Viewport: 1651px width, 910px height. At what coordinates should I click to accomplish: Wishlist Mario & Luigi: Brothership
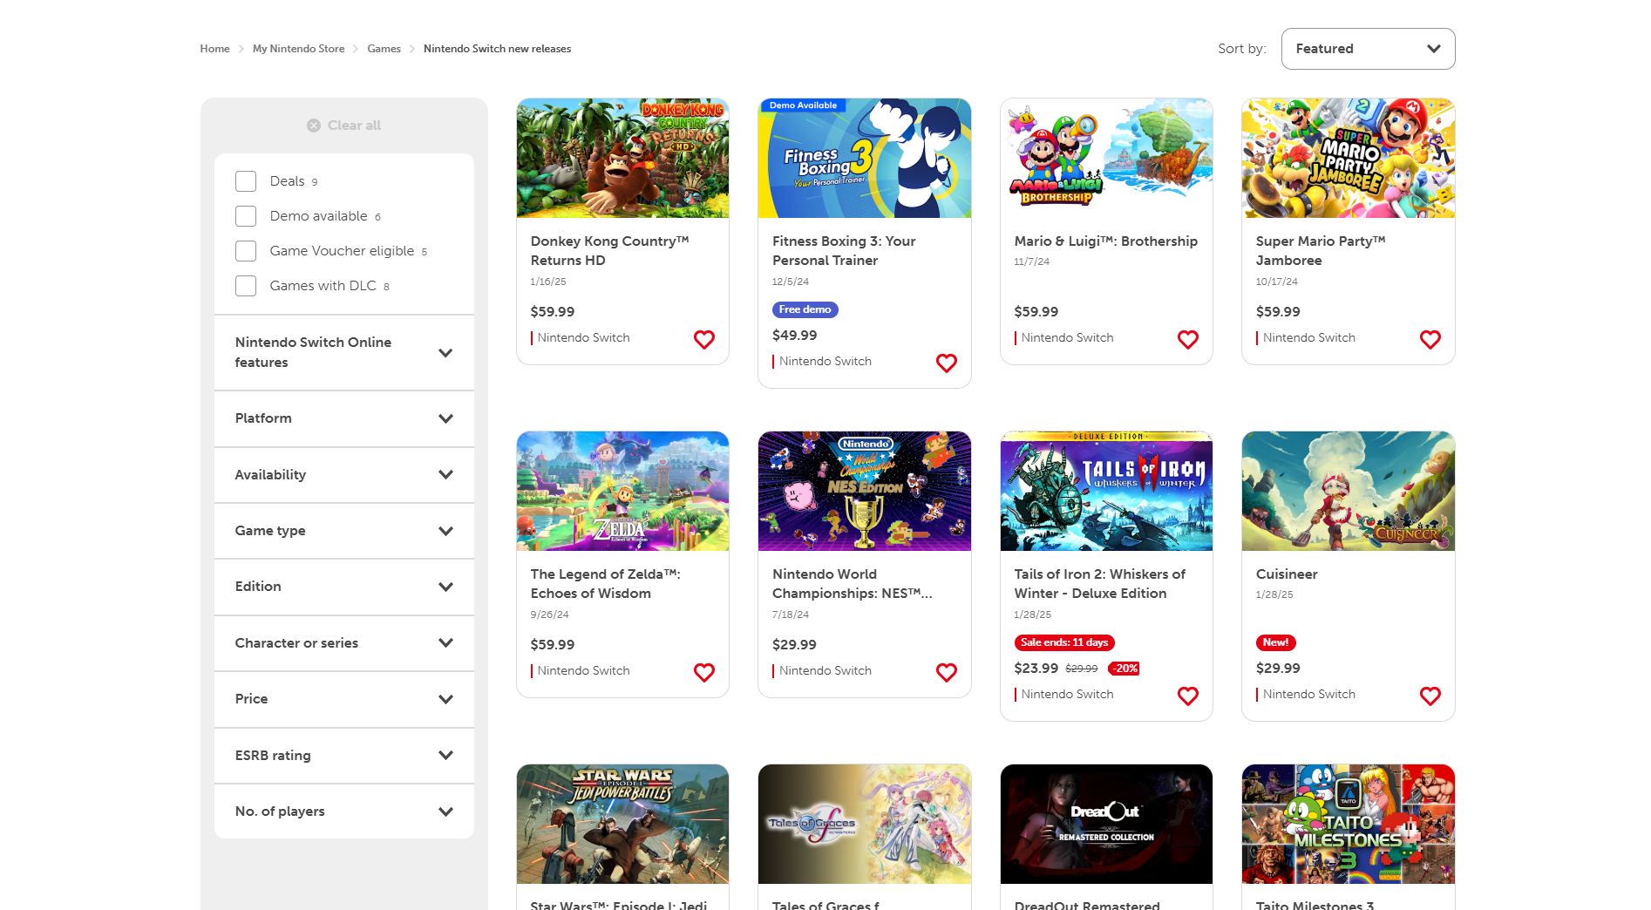(1187, 340)
